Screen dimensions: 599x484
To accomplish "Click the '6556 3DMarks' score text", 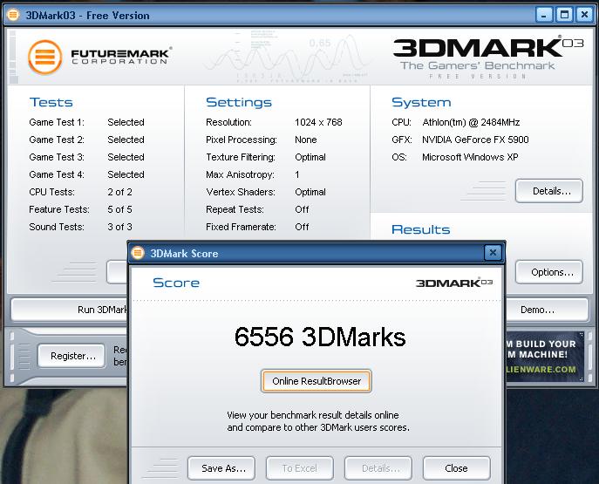I will (x=320, y=337).
